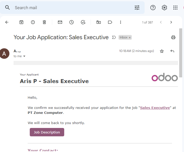This screenshot has width=184, height=152.
Task: Delete the email with trash icon
Action: point(44,22)
